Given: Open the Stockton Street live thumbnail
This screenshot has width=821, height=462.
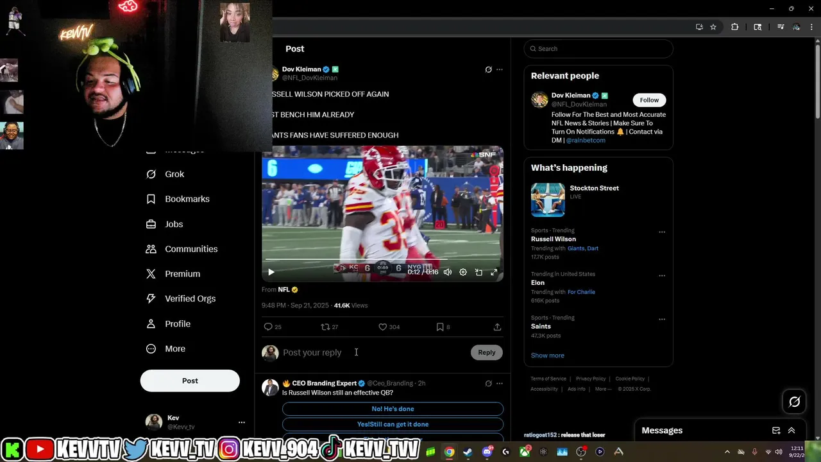Looking at the screenshot, I should coord(548,200).
